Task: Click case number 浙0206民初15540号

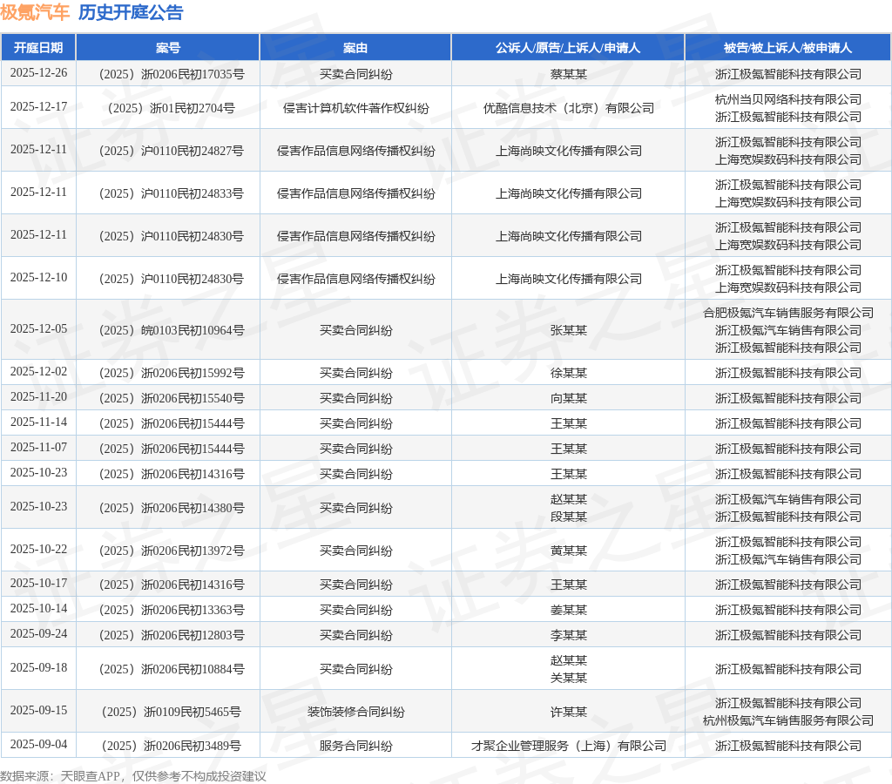Action: pyautogui.click(x=172, y=398)
